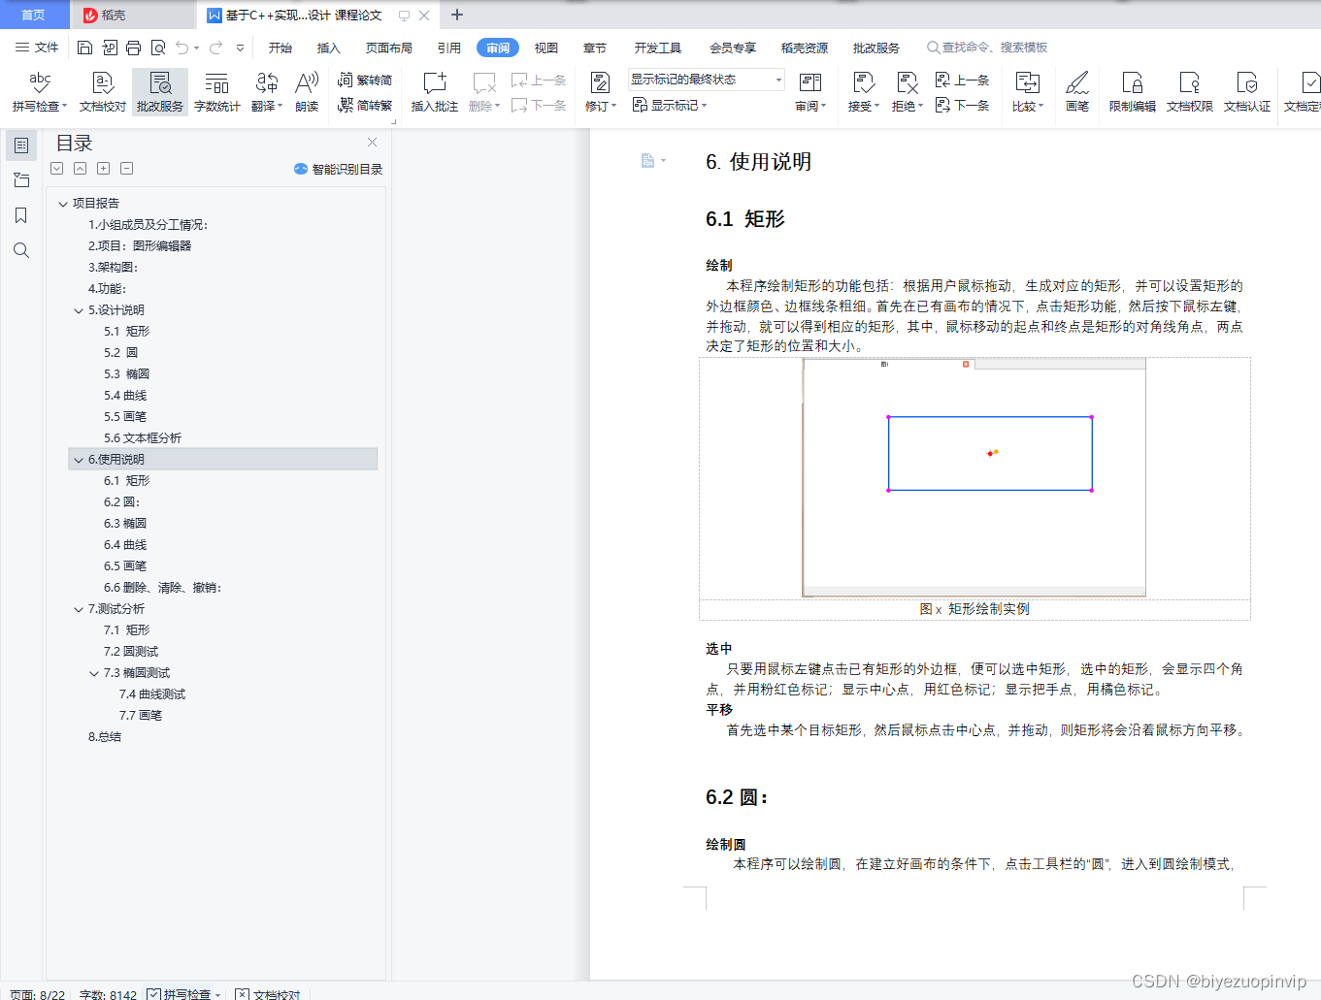Collapse outline levels with minus icon
Viewport: 1321px width, 1000px height.
[x=127, y=169]
